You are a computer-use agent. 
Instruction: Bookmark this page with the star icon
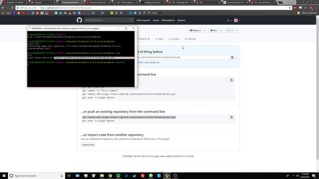[290, 8]
